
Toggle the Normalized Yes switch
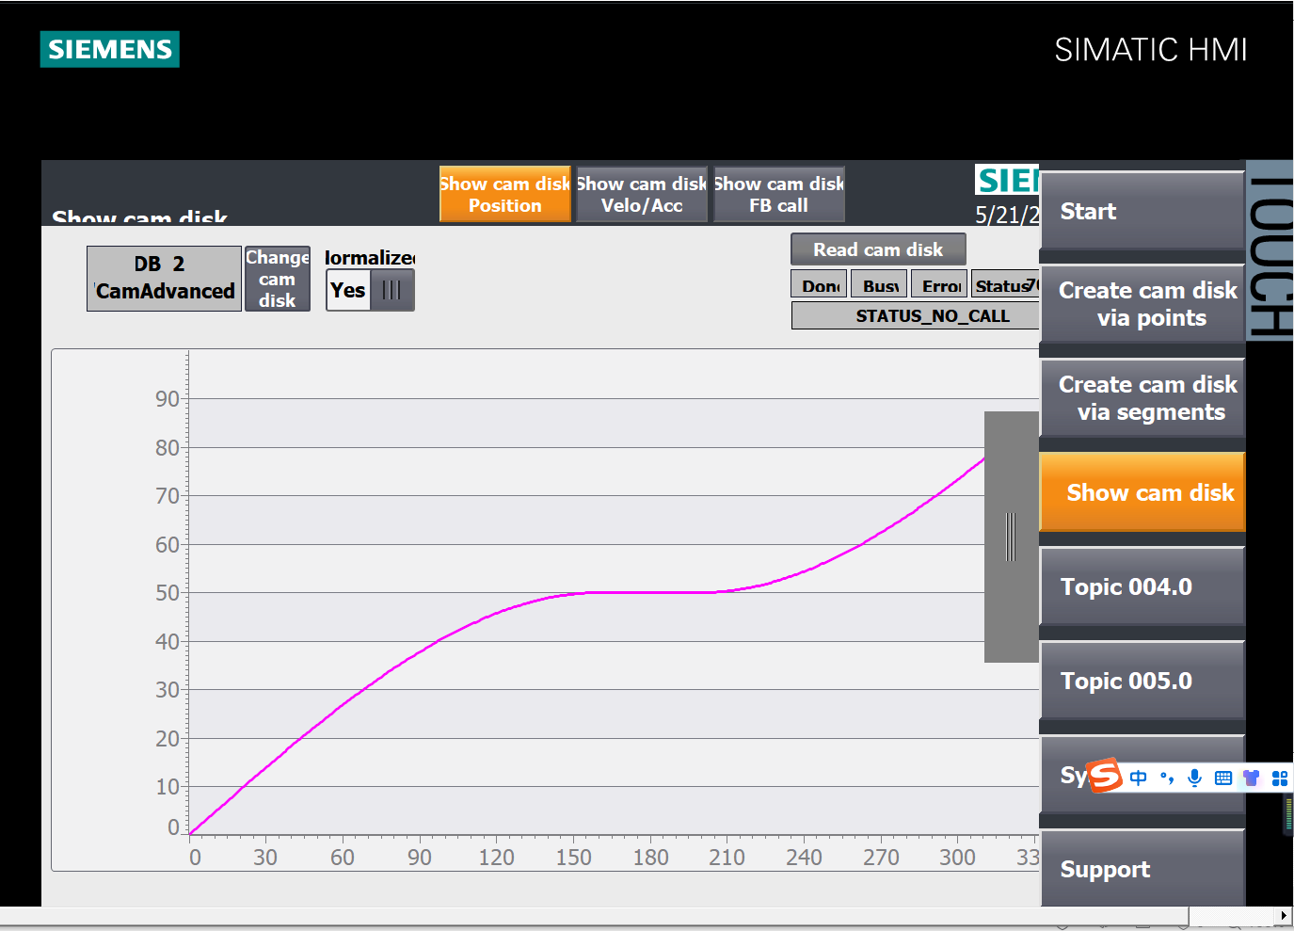point(370,290)
